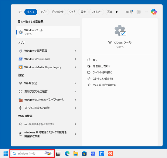Select the search history clock icon

click(x=21, y=134)
